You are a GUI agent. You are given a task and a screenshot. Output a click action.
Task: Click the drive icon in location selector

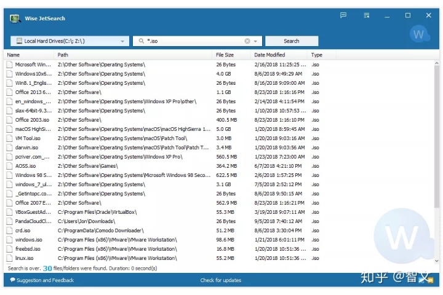click(19, 41)
